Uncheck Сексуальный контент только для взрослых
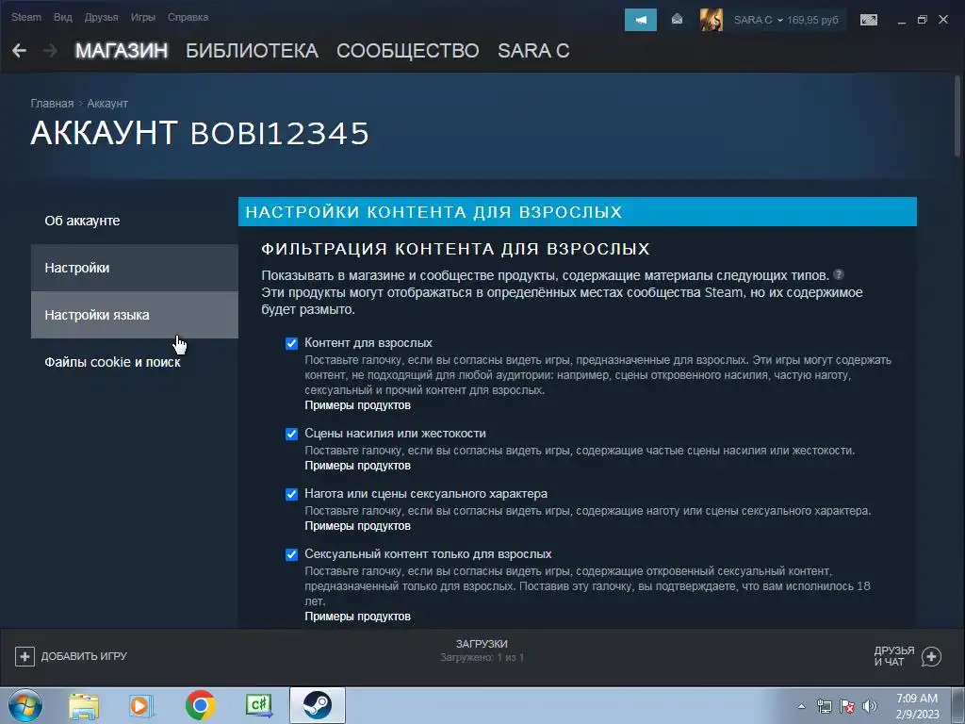This screenshot has height=724, width=965. [x=292, y=554]
